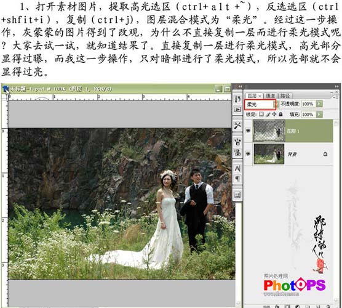
Task: Click the Photoshop document icon in title bar
Action: [x=6, y=89]
